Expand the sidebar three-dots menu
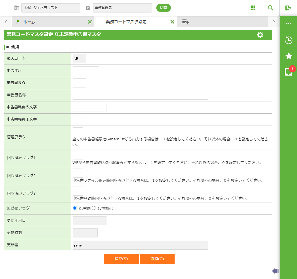Screen dimensions: 297x279 click(288, 24)
